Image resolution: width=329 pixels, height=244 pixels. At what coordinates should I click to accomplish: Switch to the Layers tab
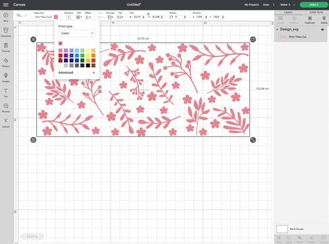point(288,12)
